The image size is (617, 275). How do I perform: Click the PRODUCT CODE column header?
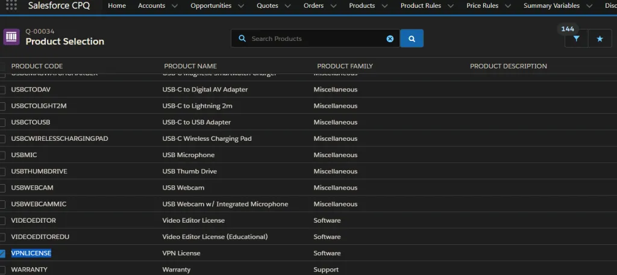pyautogui.click(x=37, y=66)
